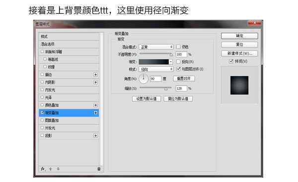Click the scale value field 128

pyautogui.click(x=181, y=89)
